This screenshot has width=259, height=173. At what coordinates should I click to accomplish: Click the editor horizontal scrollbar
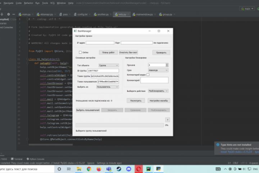coord(51,145)
